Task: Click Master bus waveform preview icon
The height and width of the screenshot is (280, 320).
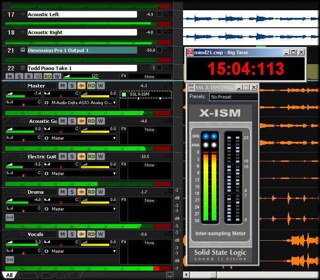Action: click(81, 86)
